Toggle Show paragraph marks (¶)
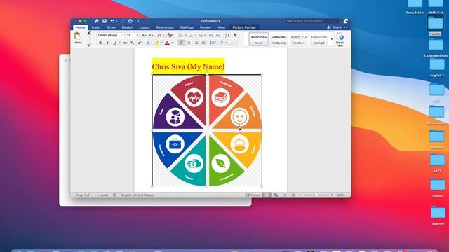 [x=236, y=35]
